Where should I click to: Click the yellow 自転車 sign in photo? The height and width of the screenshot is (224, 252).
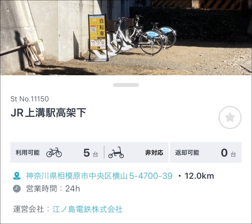(97, 32)
